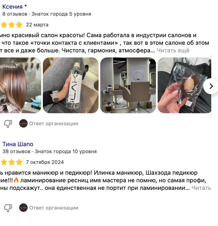
Task: Click iLAK logo avatar under Ксения's review
Action: tap(23, 123)
